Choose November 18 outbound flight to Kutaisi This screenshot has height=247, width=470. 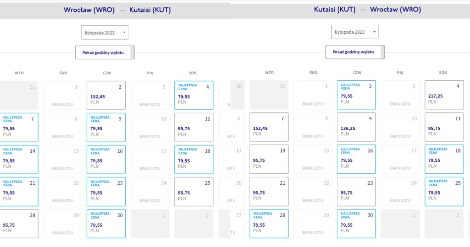tap(194, 159)
